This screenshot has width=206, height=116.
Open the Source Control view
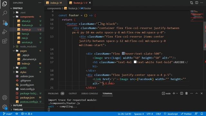5,23
